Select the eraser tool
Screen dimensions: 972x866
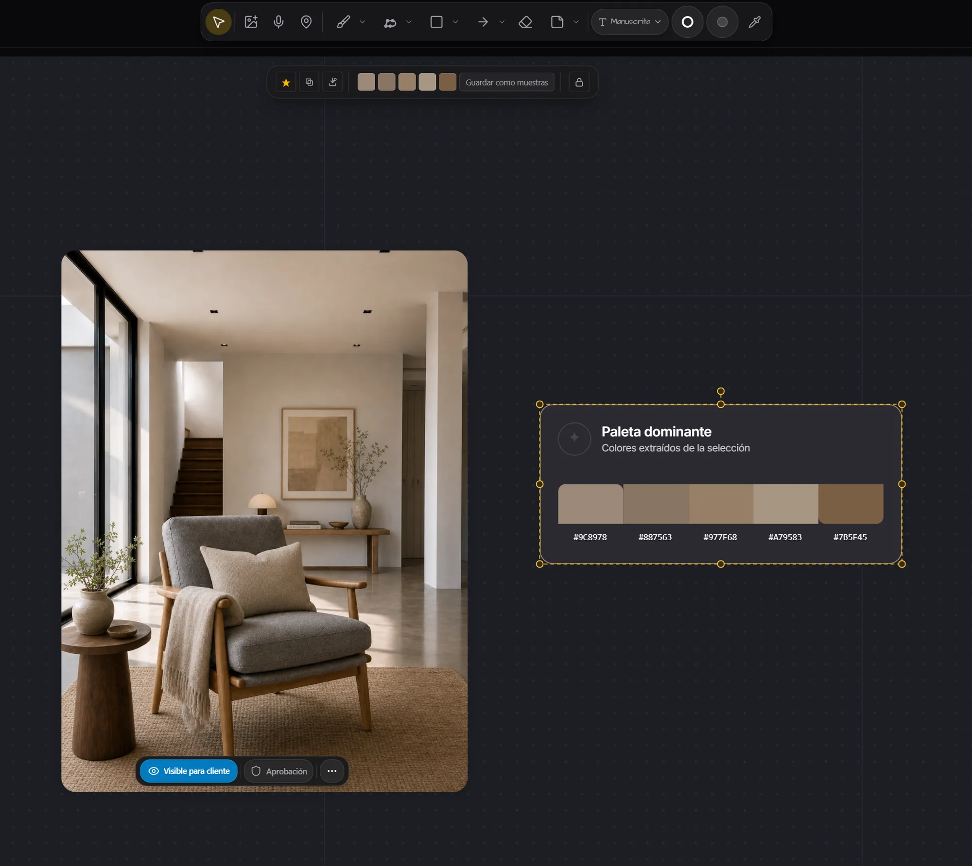point(525,22)
